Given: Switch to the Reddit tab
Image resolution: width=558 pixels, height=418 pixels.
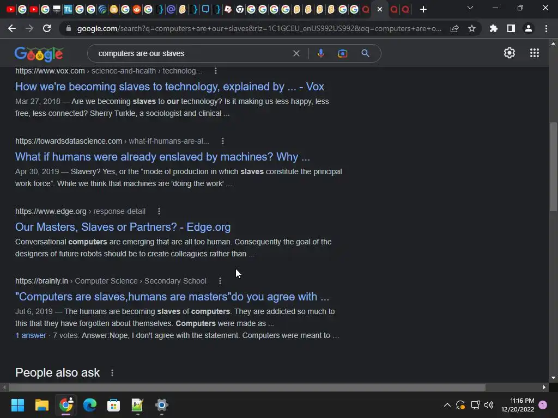Looking at the screenshot, I should [x=137, y=10].
